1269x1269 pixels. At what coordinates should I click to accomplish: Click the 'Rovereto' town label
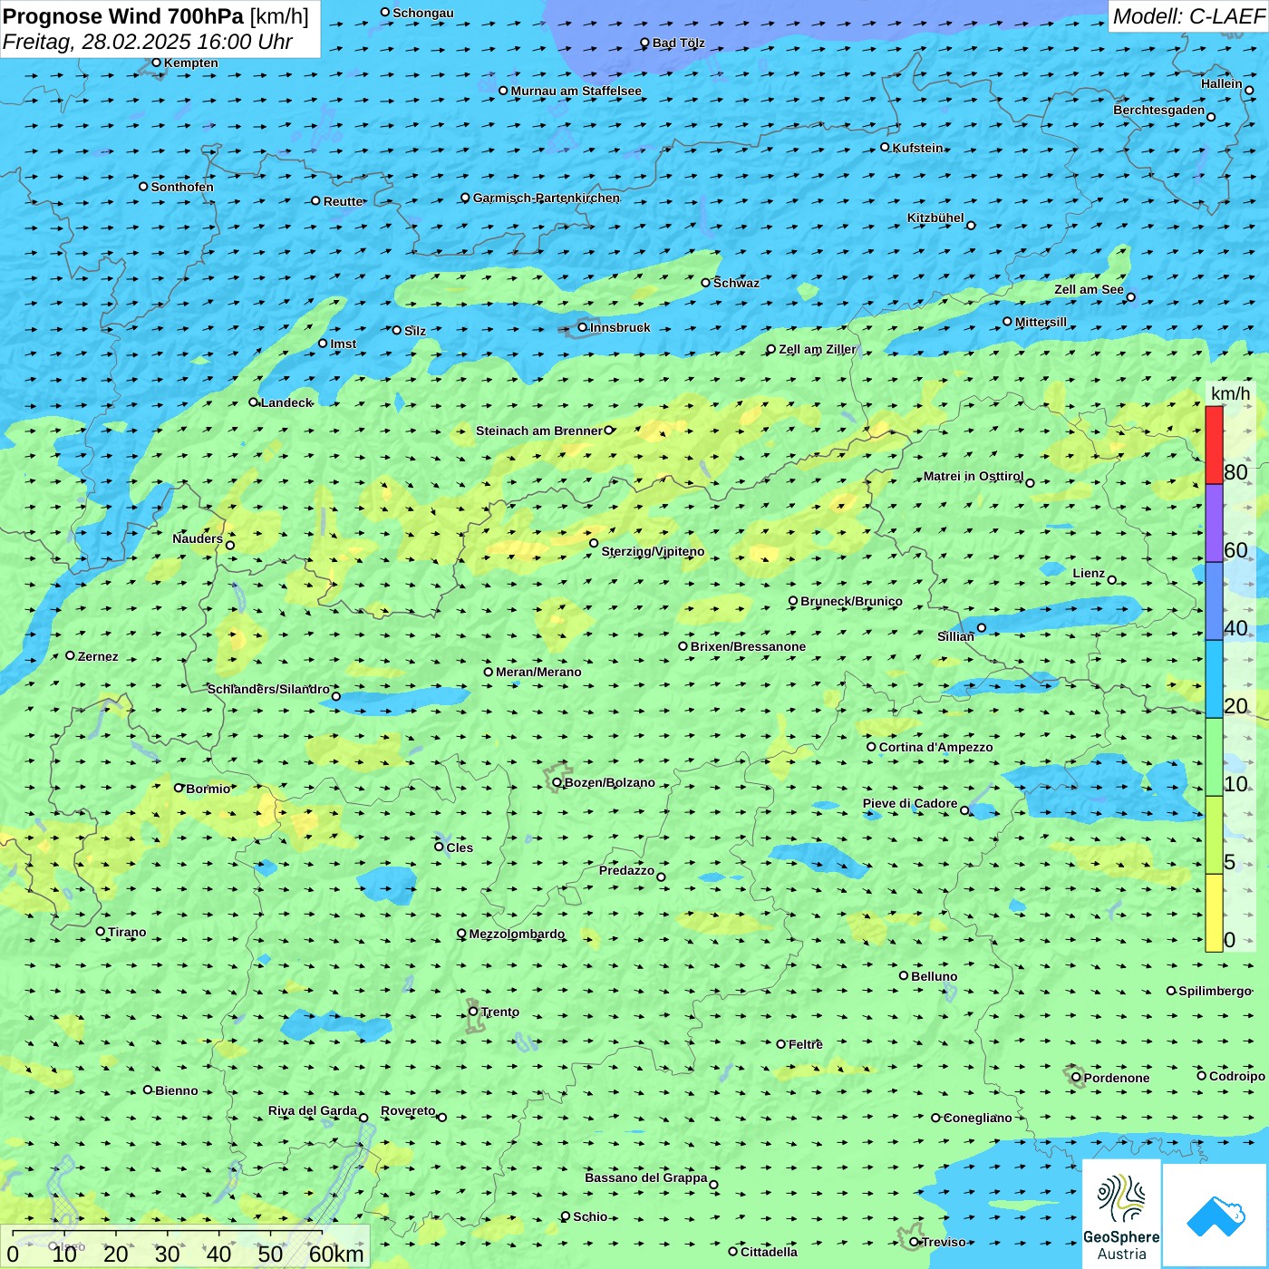(x=408, y=1110)
